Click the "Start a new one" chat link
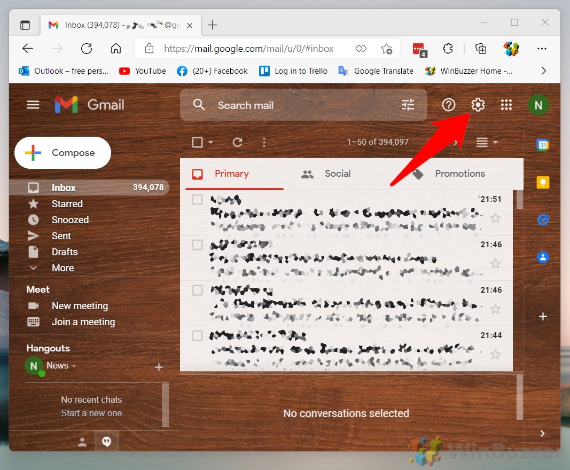 [x=91, y=413]
